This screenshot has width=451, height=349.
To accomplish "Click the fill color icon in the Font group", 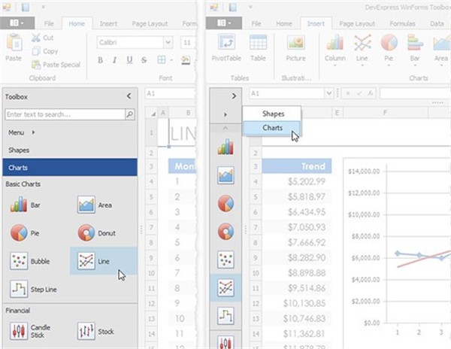I will (186, 60).
